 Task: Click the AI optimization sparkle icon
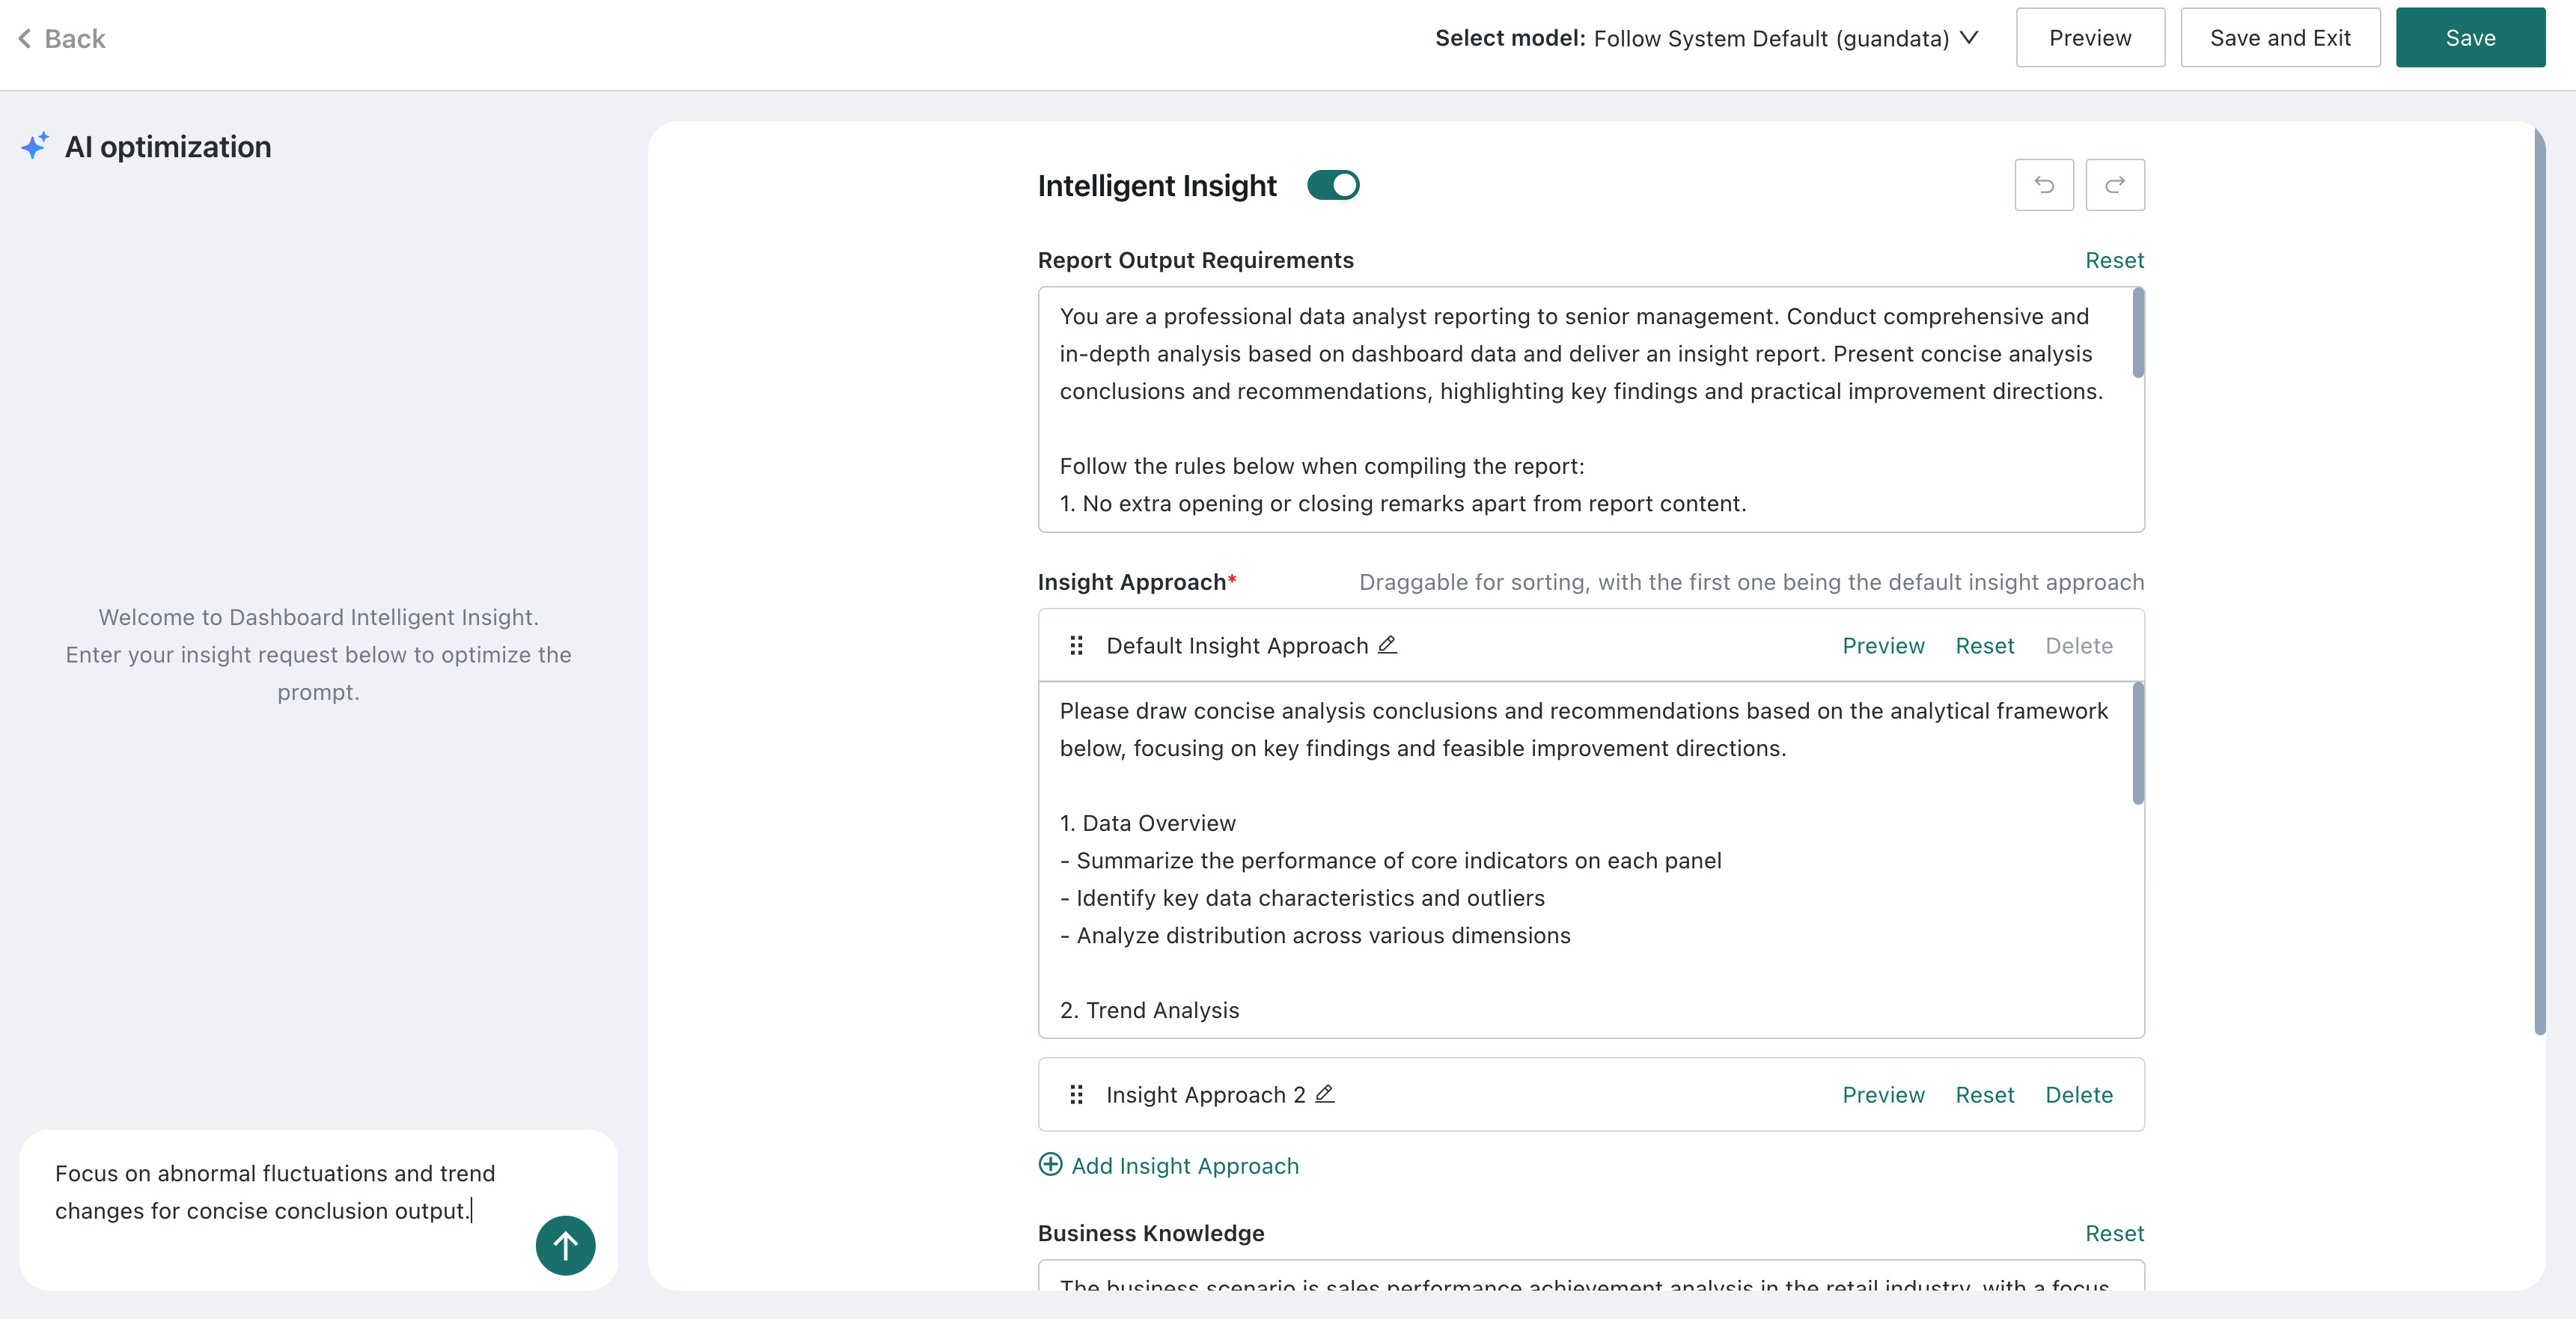click(35, 146)
